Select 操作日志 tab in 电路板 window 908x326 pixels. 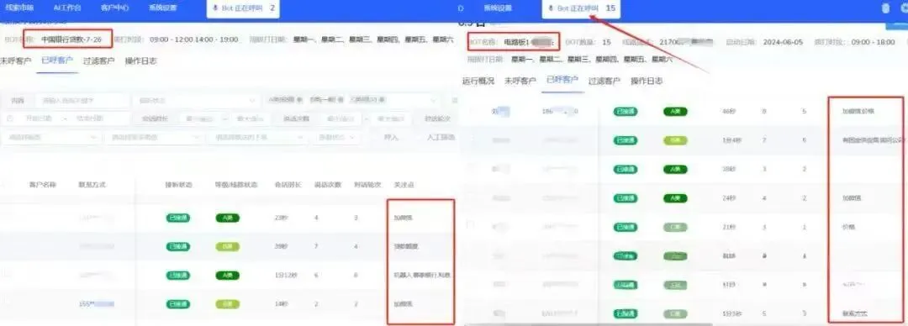pyautogui.click(x=647, y=81)
